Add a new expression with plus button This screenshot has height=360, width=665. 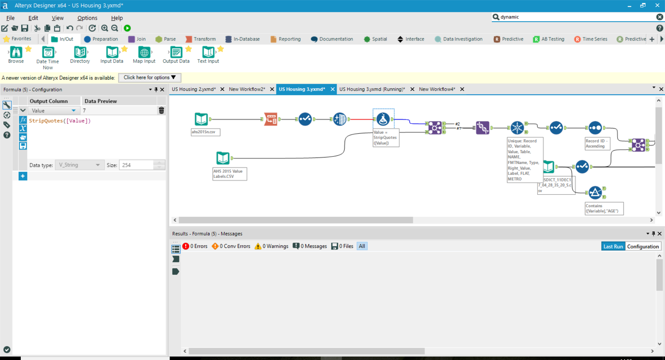click(23, 176)
